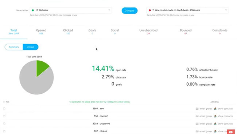The image size is (237, 134).
Task: Click show contacts icon in sent row
Action: click(215, 109)
